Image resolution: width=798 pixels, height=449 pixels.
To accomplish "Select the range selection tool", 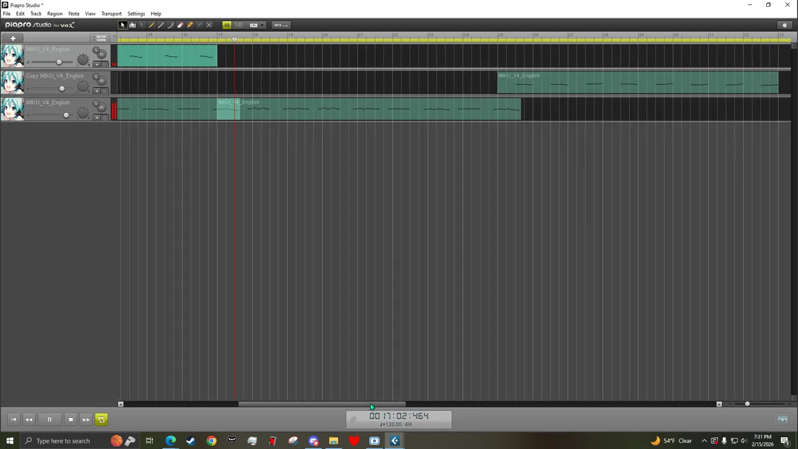I will 132,25.
